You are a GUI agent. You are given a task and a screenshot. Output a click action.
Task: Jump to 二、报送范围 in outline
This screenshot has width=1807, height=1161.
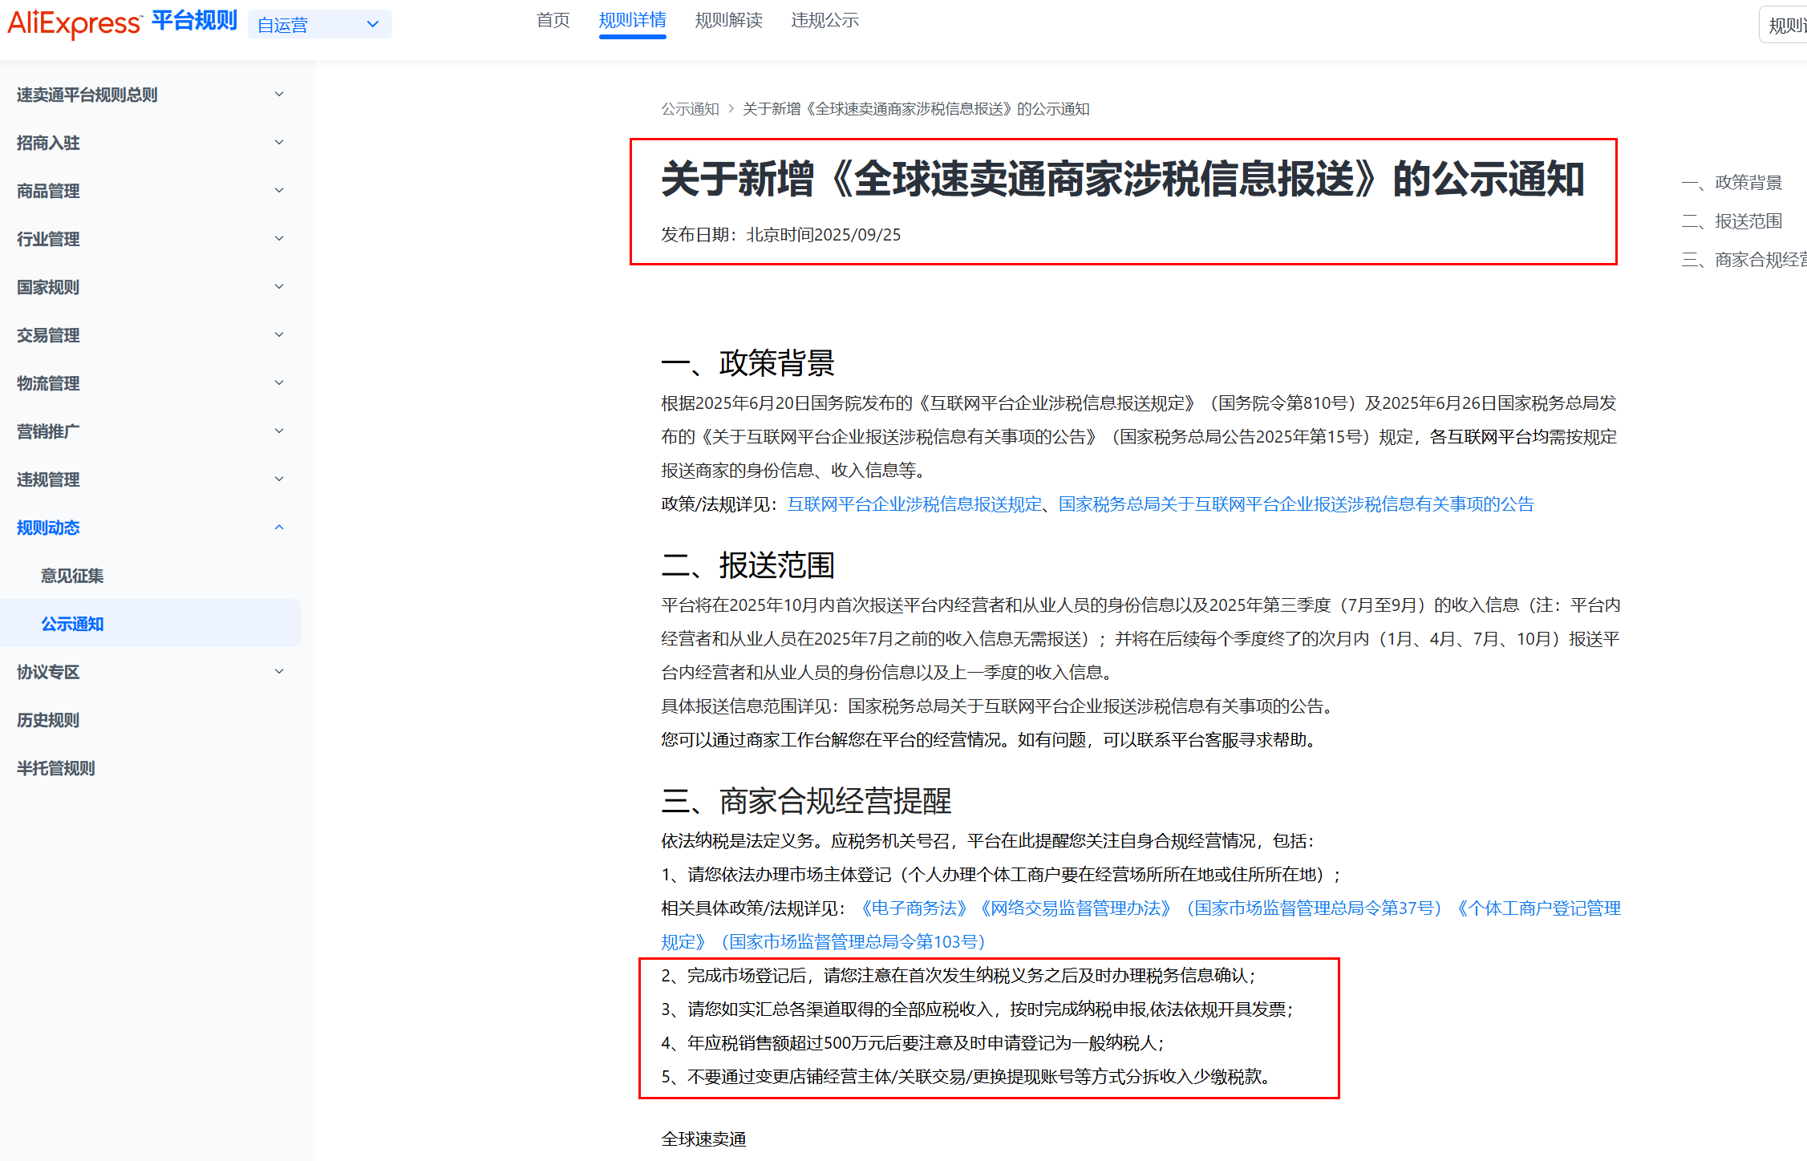tap(1732, 221)
